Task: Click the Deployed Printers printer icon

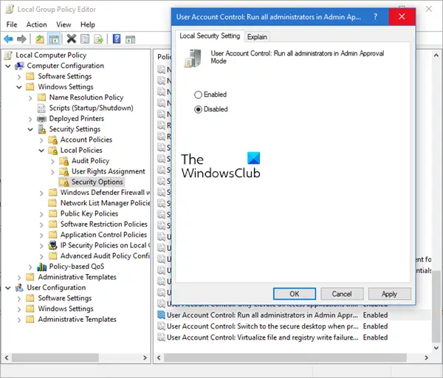Action: pos(41,119)
